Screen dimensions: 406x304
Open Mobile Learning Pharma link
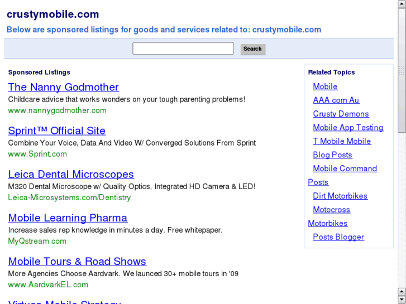(x=68, y=218)
